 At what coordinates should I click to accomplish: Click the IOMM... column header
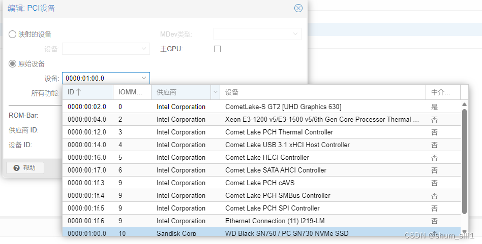pos(132,92)
